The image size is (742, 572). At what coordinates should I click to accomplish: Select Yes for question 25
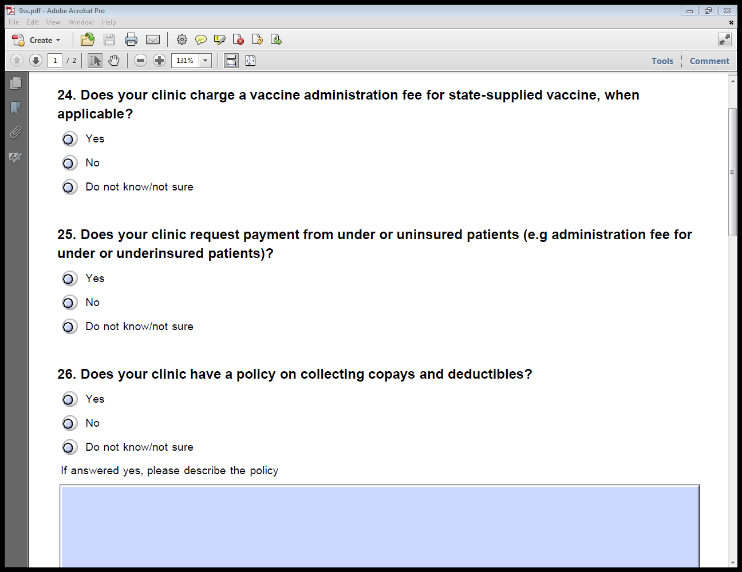[69, 279]
